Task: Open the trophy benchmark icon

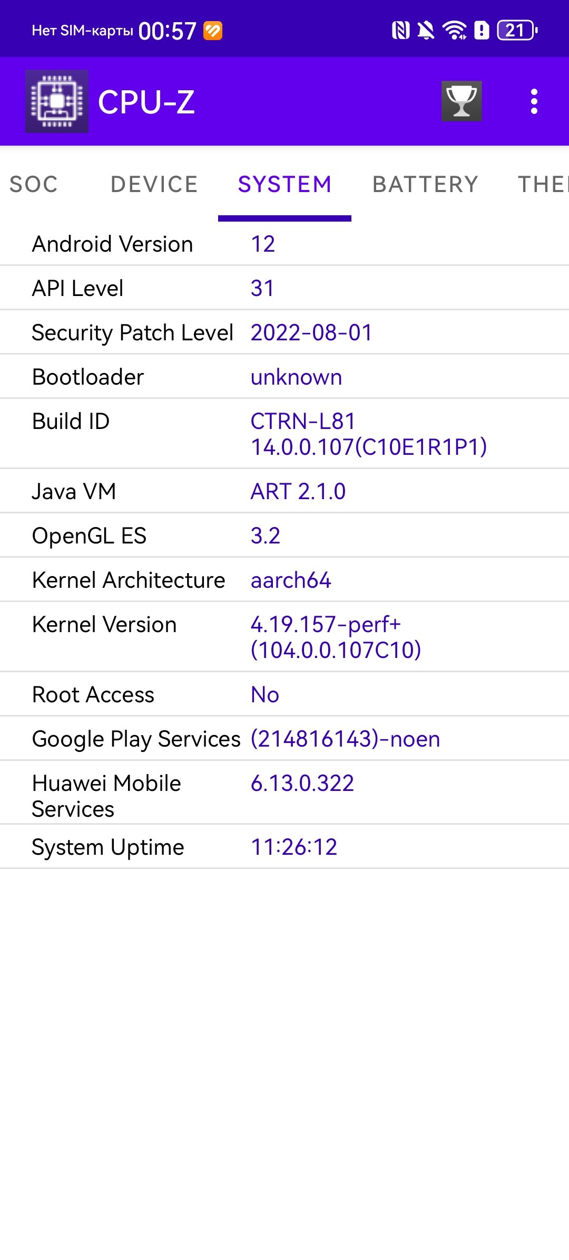Action: click(462, 101)
